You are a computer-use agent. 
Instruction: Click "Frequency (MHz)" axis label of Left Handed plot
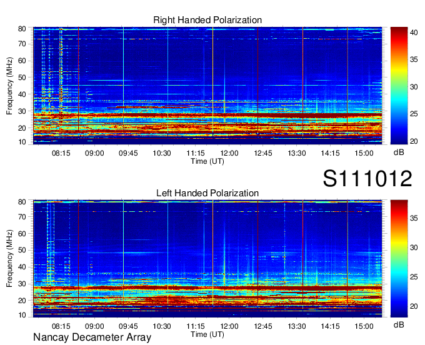pyautogui.click(x=9, y=259)
